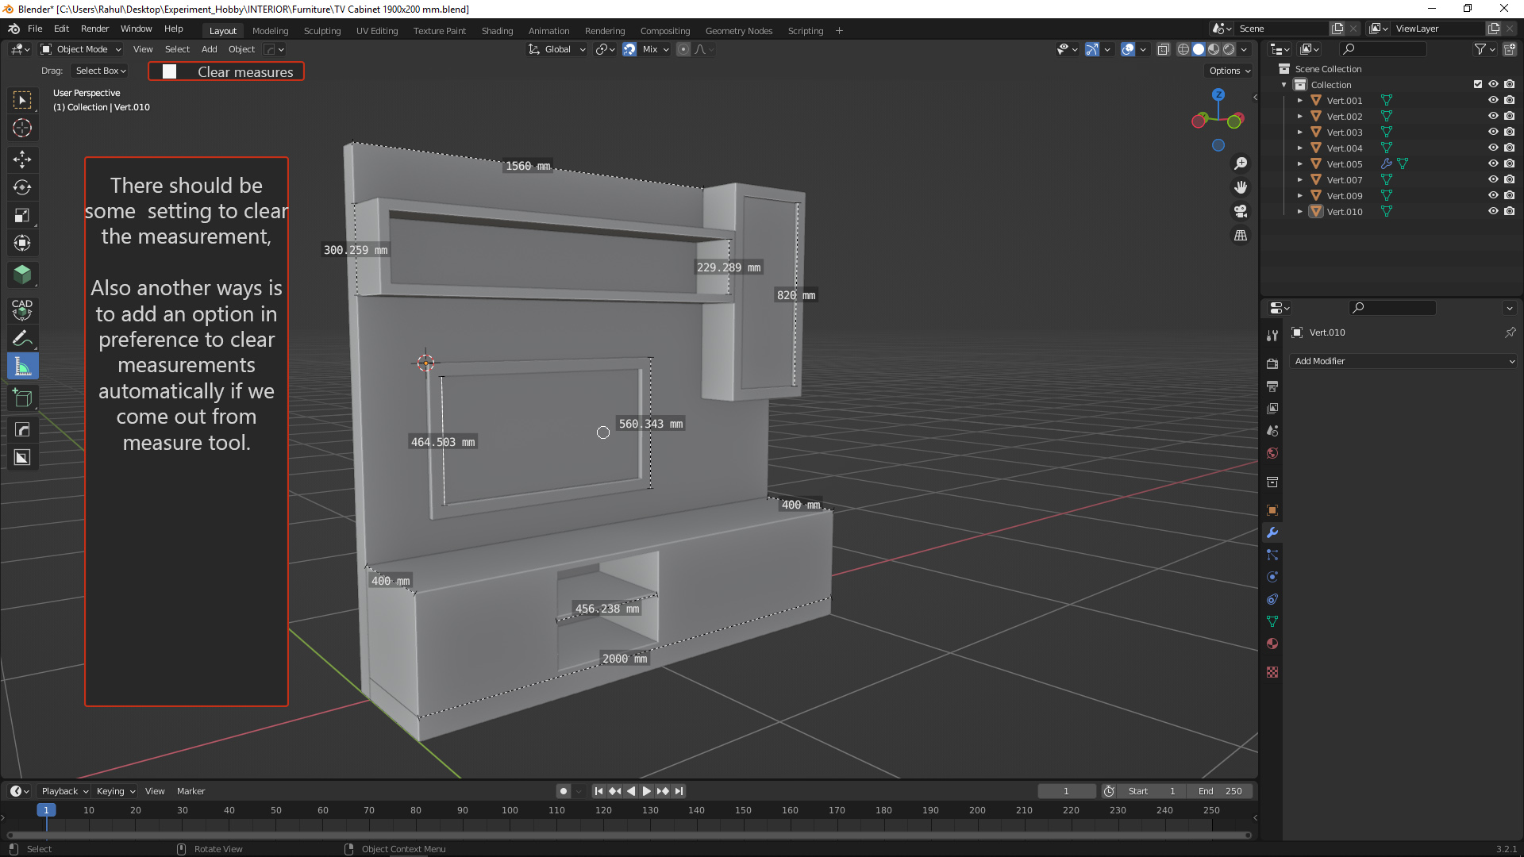Jump to the last frame
The height and width of the screenshot is (857, 1524).
(679, 791)
